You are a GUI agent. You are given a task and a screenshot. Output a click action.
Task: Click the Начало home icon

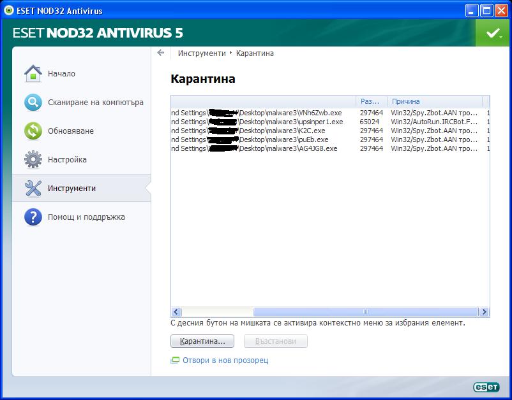pyautogui.click(x=33, y=74)
